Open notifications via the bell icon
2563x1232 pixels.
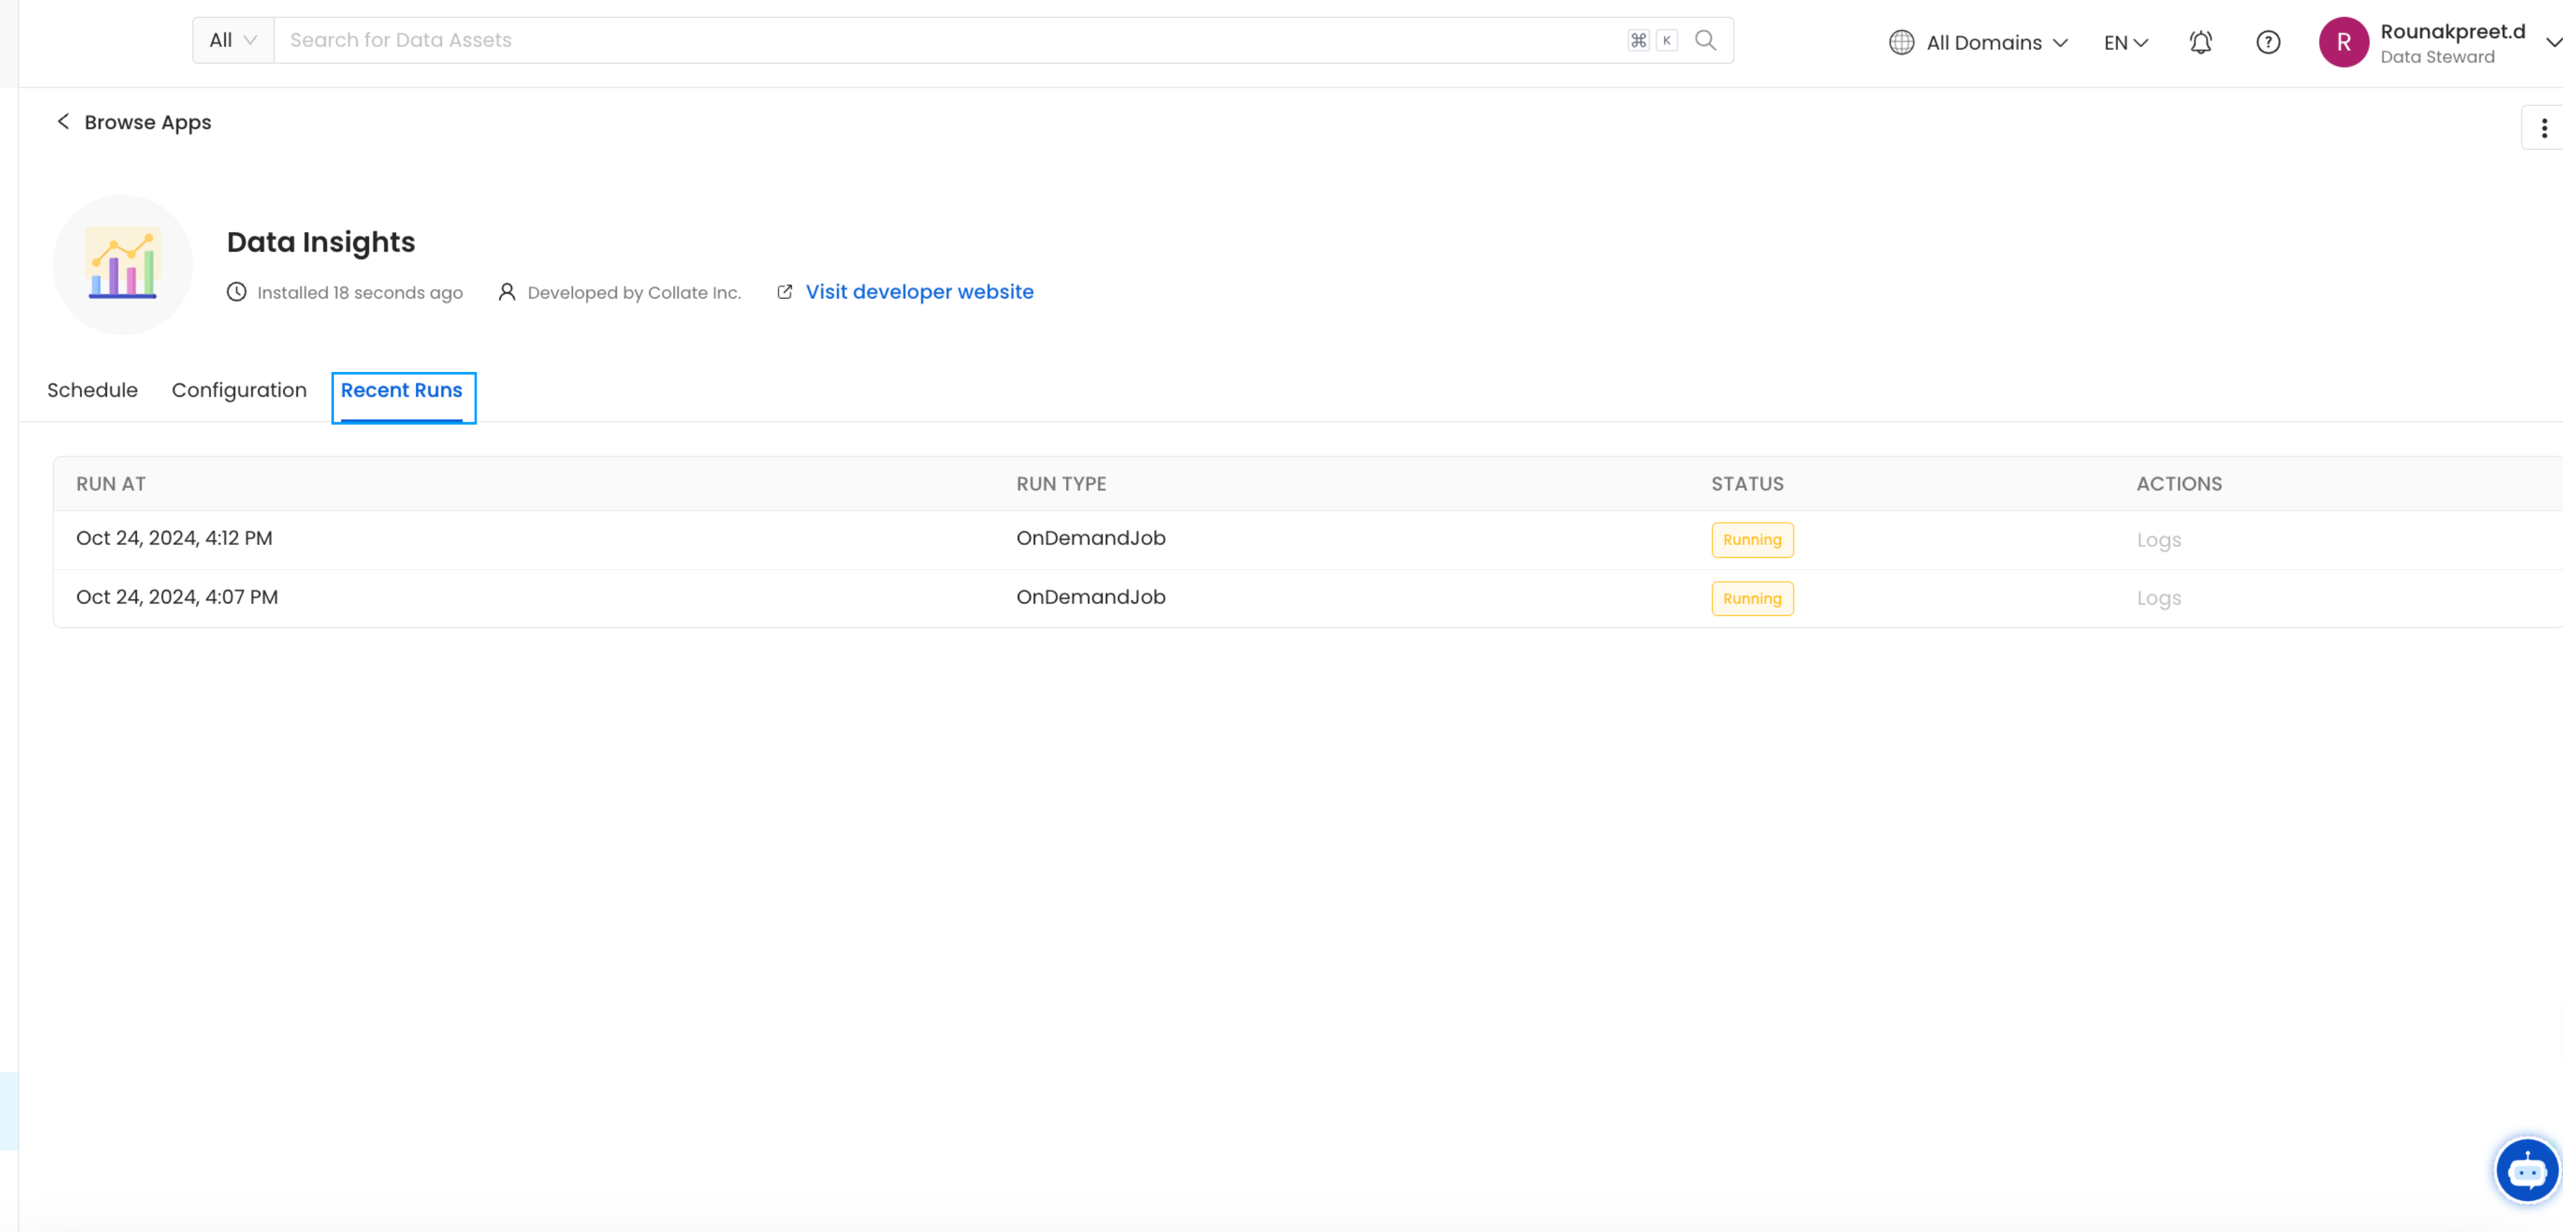coord(2200,42)
